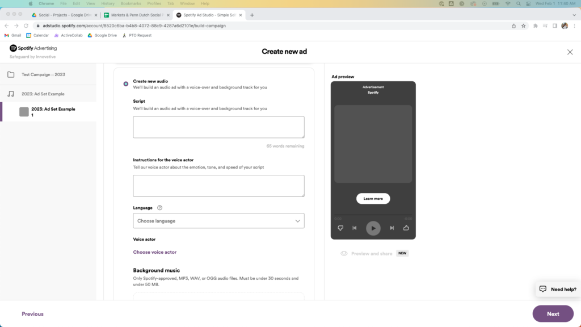Screen dimensions: 581x327
Task: Reload the current page
Action: 26,26
